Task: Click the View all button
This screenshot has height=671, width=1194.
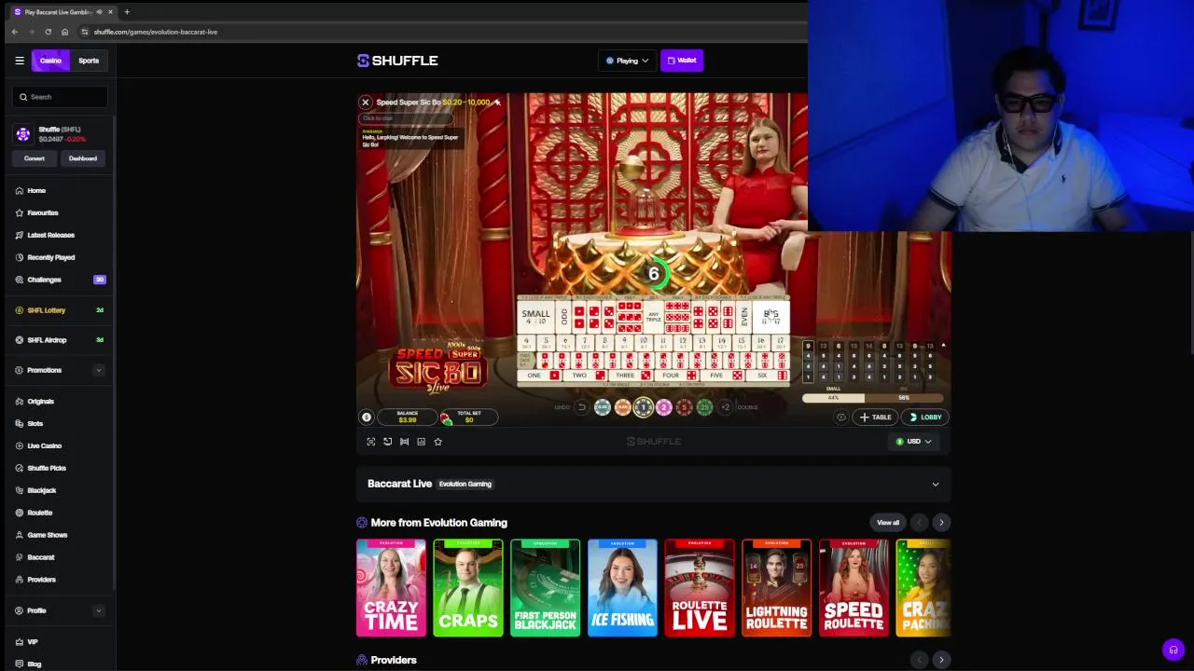Action: [x=888, y=523]
